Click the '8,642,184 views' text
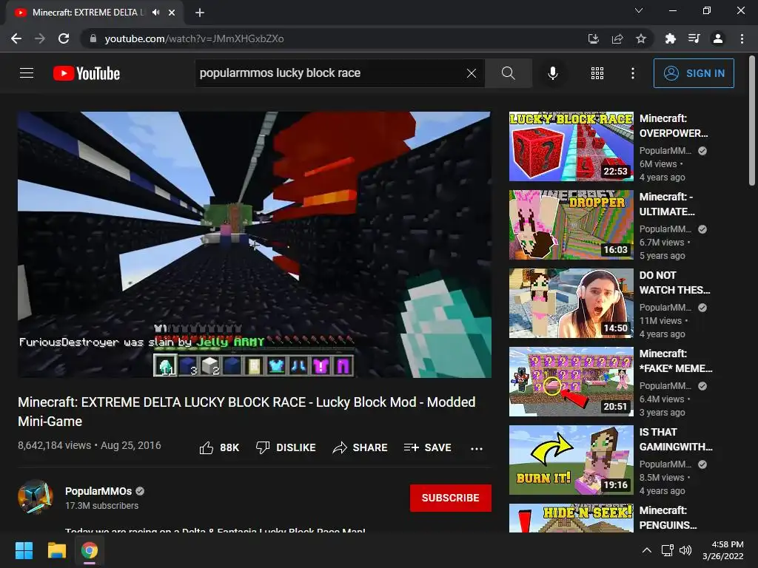This screenshot has height=568, width=758. point(54,445)
